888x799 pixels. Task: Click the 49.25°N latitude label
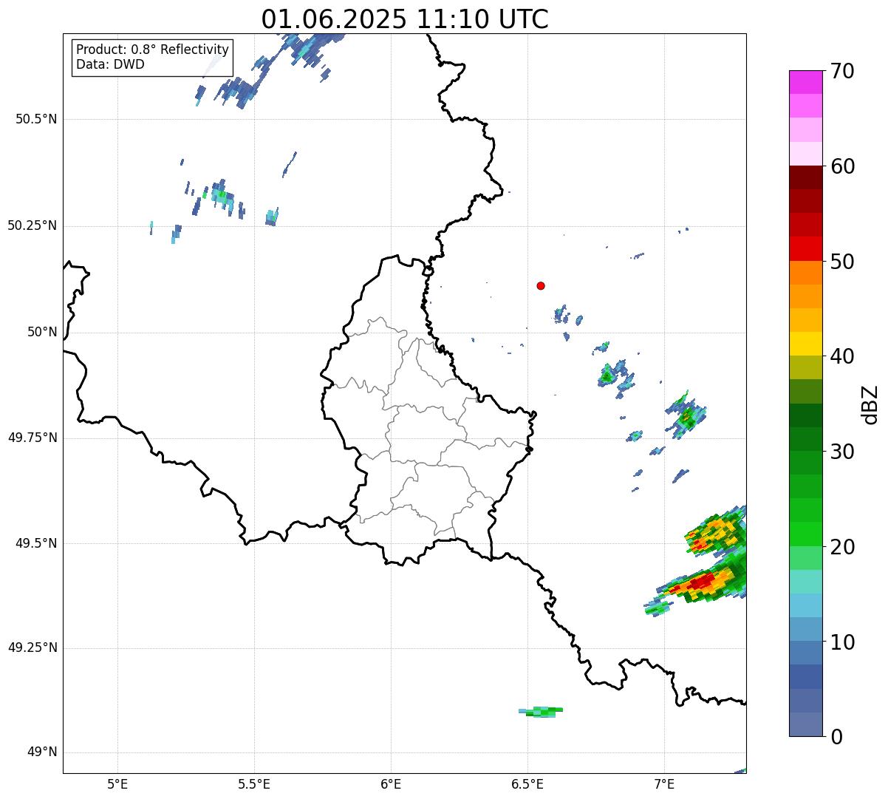click(33, 648)
